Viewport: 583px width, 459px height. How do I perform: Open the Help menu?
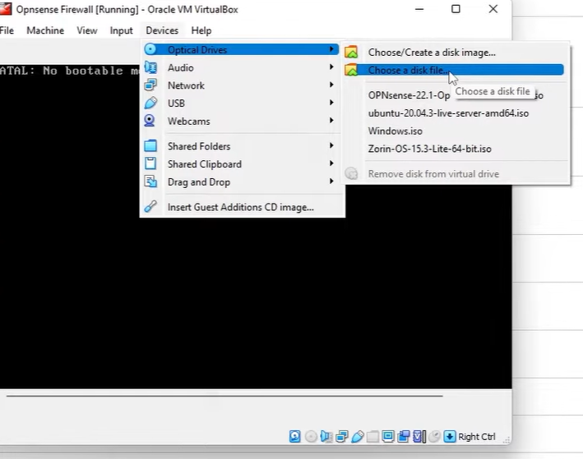point(201,30)
